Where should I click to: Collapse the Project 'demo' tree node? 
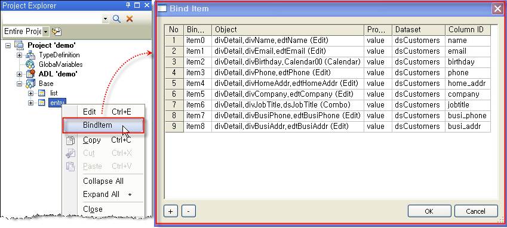(x=8, y=45)
